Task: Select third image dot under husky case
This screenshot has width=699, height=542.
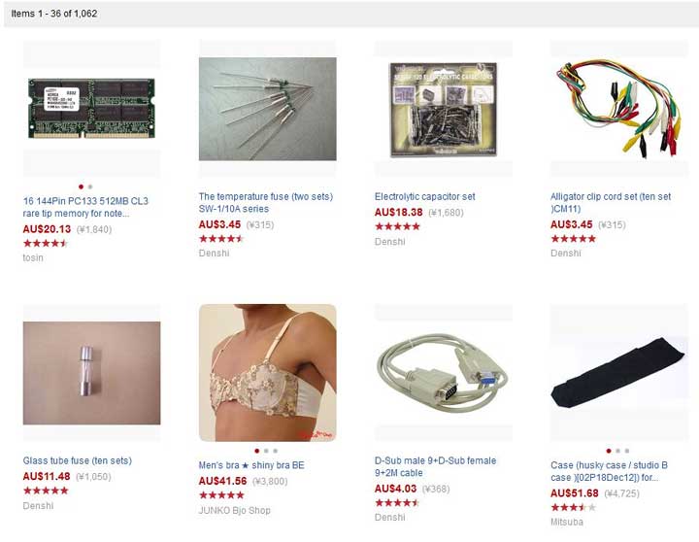Action: pyautogui.click(x=627, y=451)
